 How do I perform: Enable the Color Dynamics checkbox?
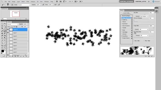[122, 26]
